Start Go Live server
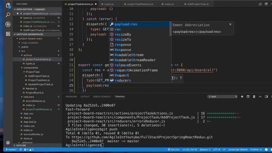 pyautogui.click(x=173, y=150)
